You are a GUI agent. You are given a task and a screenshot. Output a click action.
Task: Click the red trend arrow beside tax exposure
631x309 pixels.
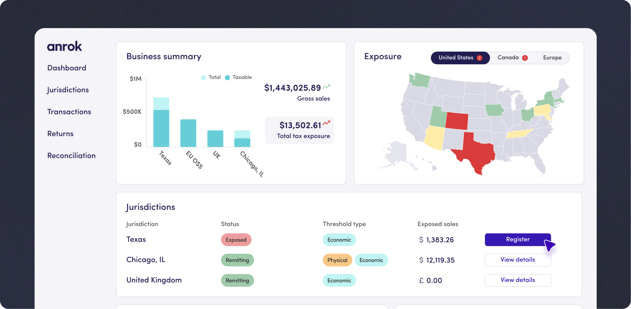[326, 123]
